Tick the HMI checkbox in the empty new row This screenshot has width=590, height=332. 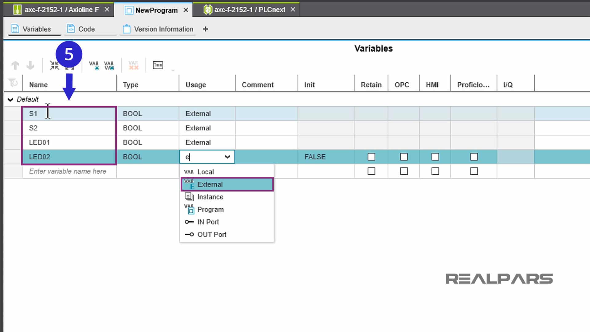(x=435, y=171)
